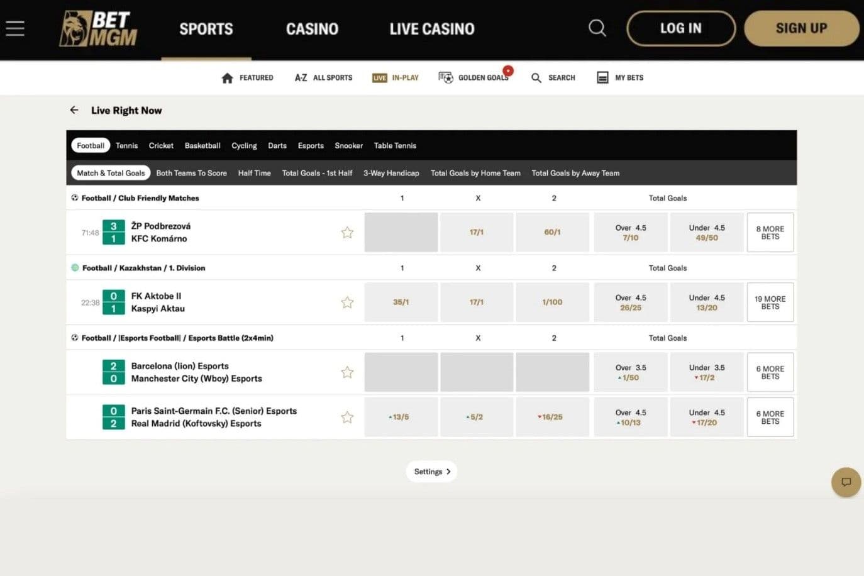Click the back arrow beside Live Right Now

tap(74, 110)
